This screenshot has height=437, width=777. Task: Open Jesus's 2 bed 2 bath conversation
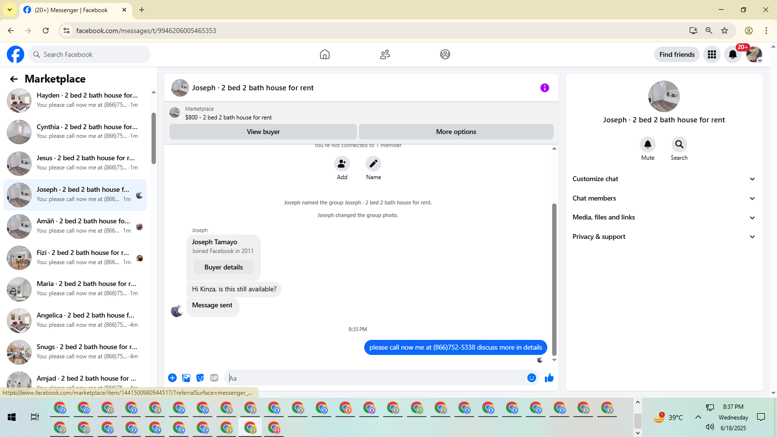[x=75, y=163]
